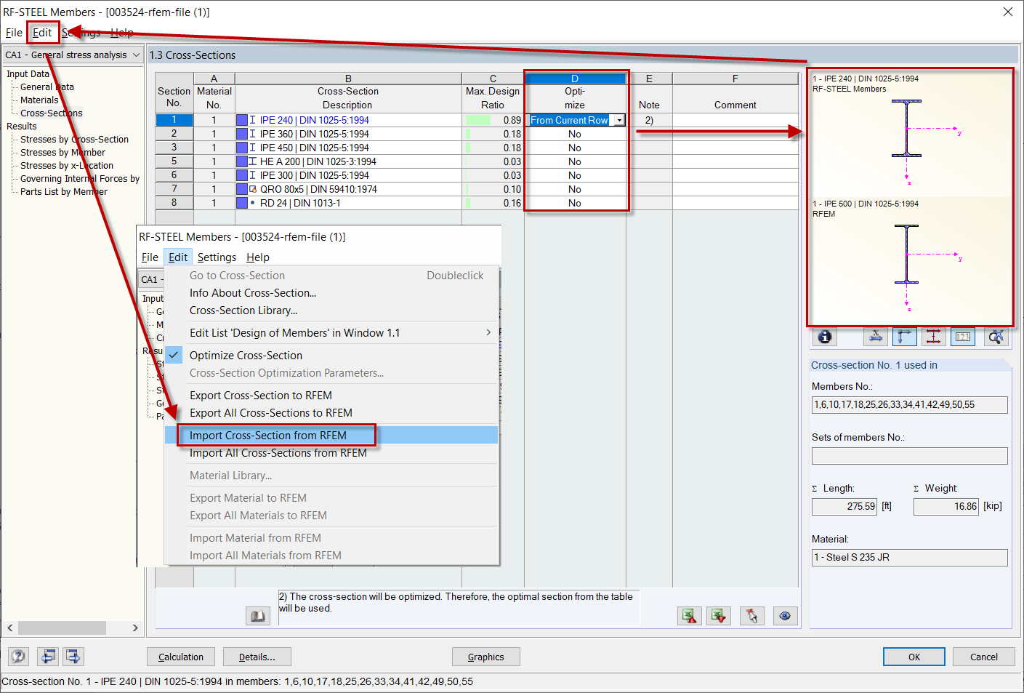Screen dimensions: 1024x693
Task: Click the I-beam icon of IPE 240 row
Action: tap(253, 120)
